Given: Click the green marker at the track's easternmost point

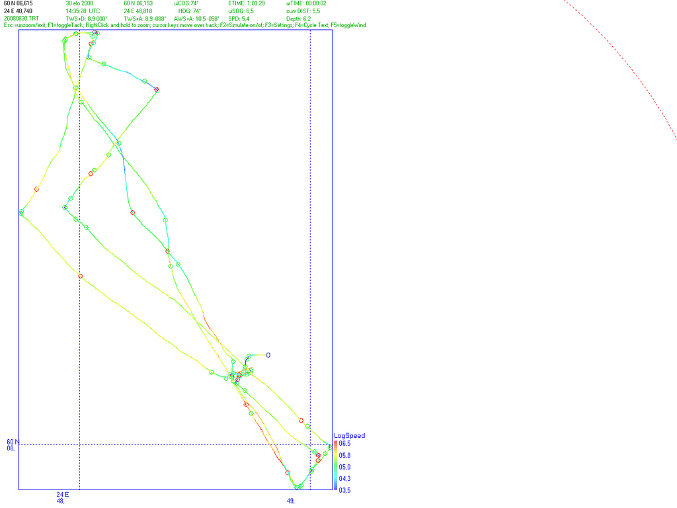Looking at the screenshot, I should tap(330, 448).
